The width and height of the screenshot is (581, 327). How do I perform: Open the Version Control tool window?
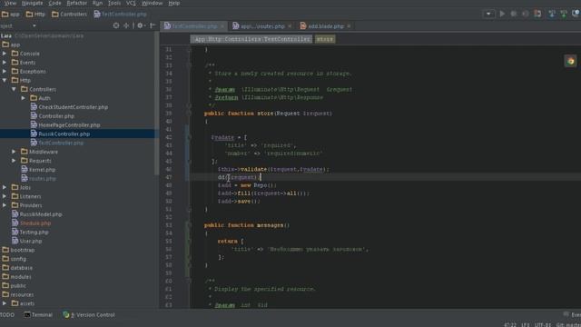tap(89, 315)
